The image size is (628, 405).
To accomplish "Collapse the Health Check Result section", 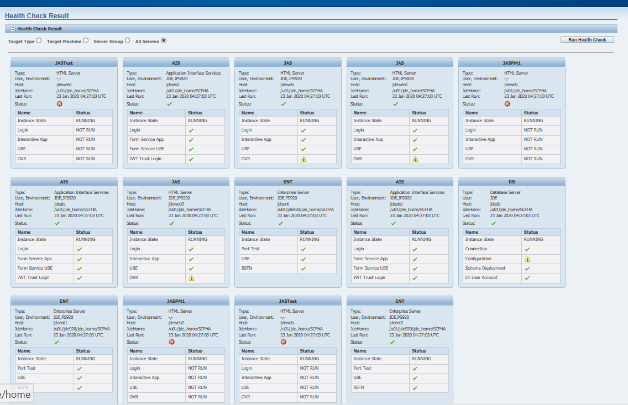I will tap(13, 29).
